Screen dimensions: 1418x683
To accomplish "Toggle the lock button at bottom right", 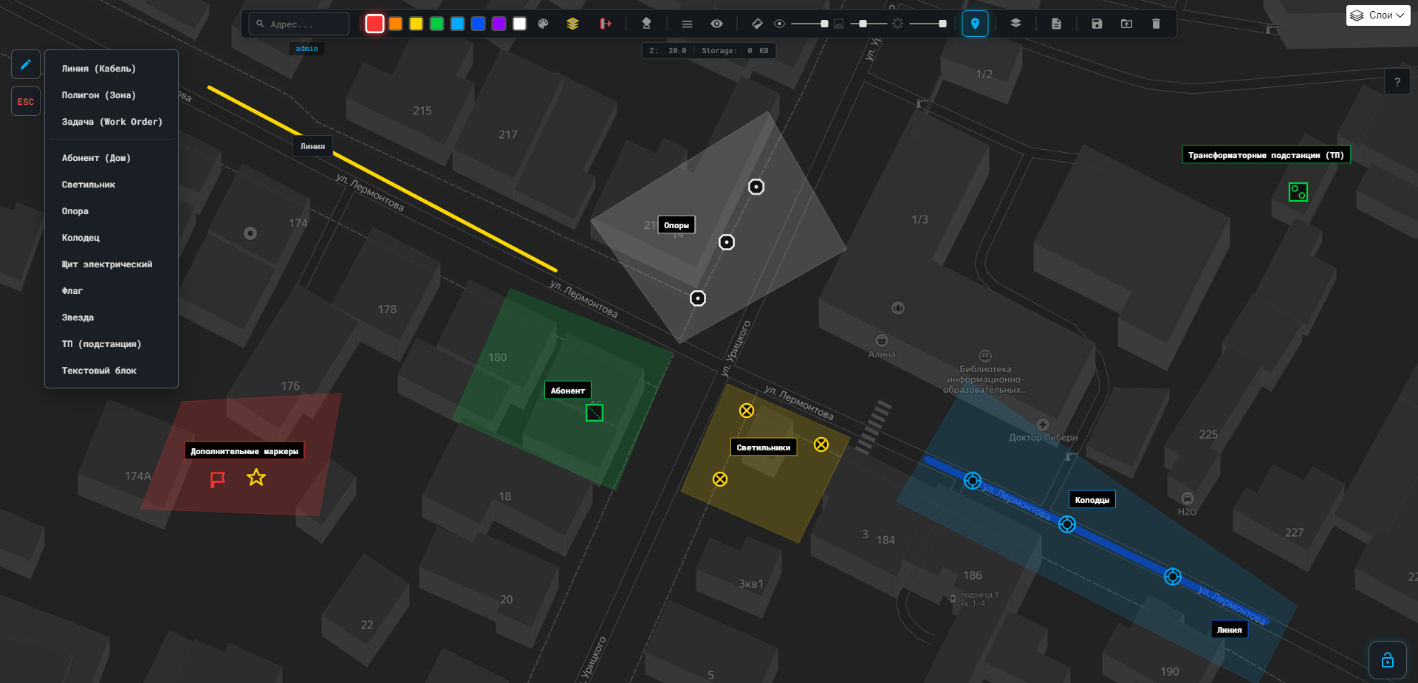I will point(1387,659).
